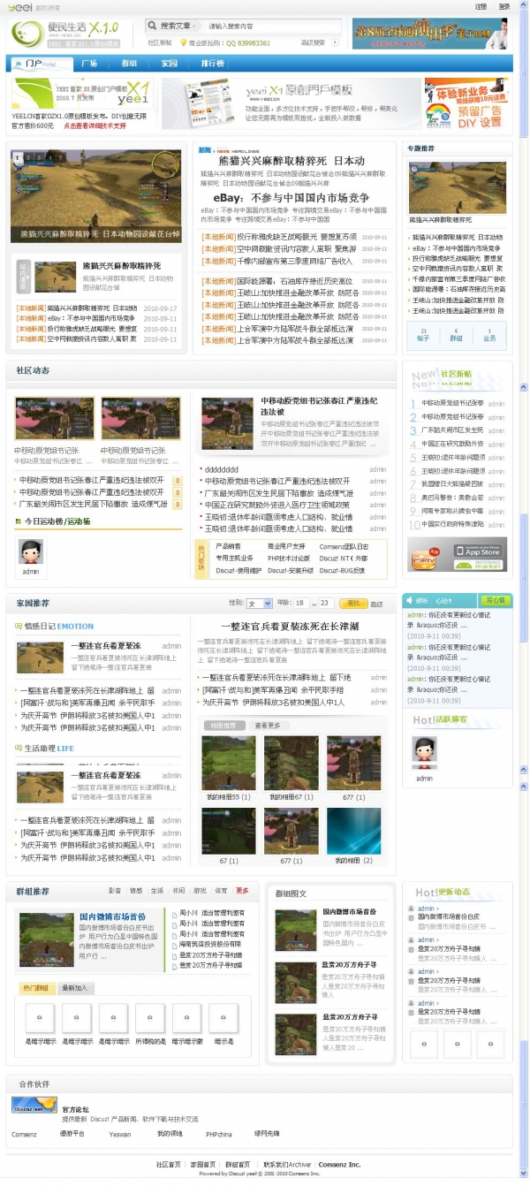
Task: Open the 预留广告 DIY 设置 ad banner
Action: tap(466, 104)
